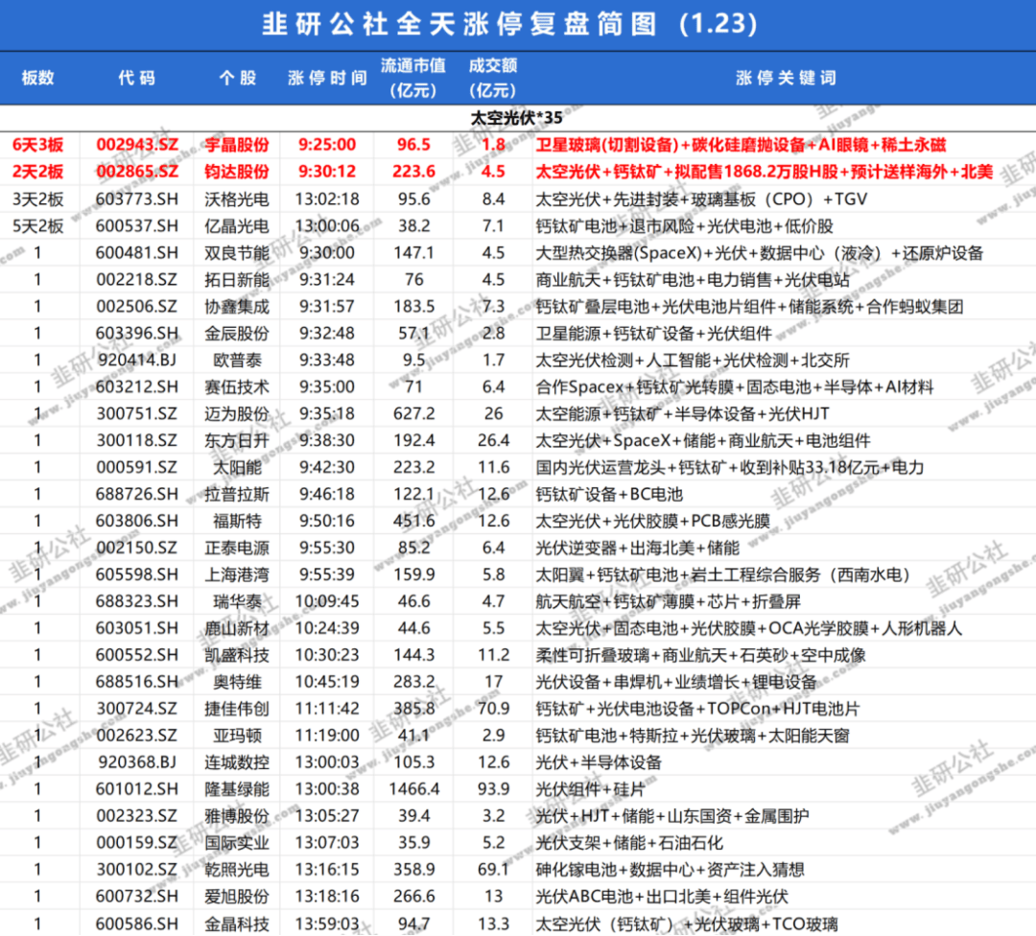Select the 成交额 column header

point(493,79)
